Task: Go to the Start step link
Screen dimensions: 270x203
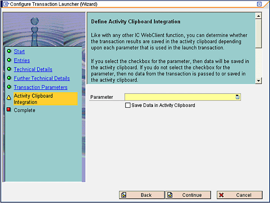Action: click(19, 51)
